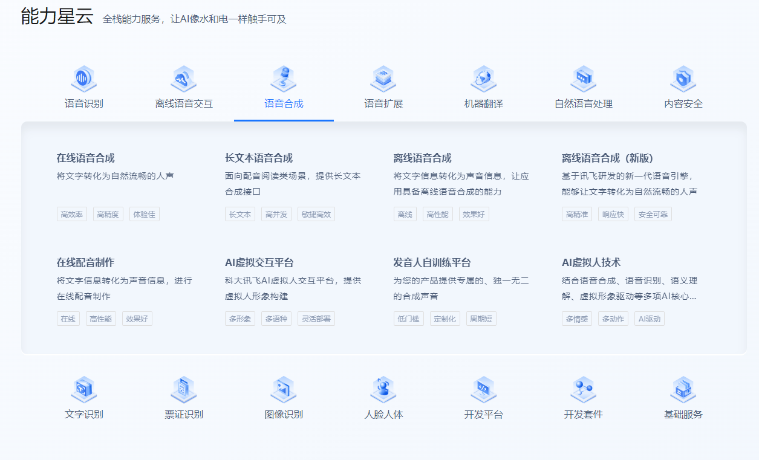759x460 pixels.
Task: Open the 文字识别 icon
Action: pos(83,389)
